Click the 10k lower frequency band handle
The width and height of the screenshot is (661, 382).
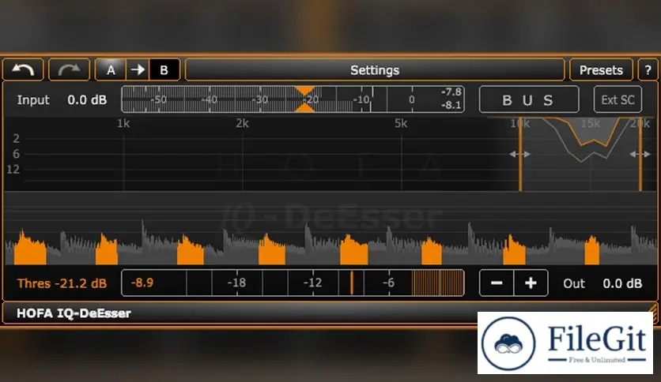pyautogui.click(x=520, y=155)
